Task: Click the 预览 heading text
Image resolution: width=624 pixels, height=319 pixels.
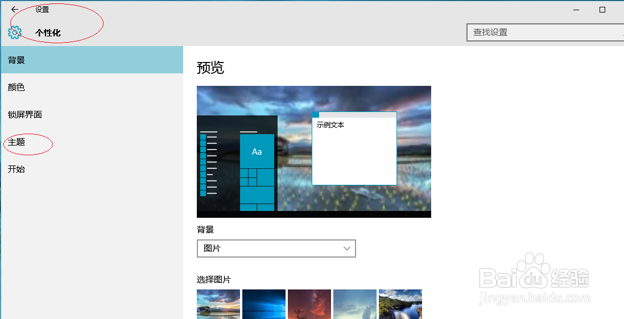Action: click(210, 68)
